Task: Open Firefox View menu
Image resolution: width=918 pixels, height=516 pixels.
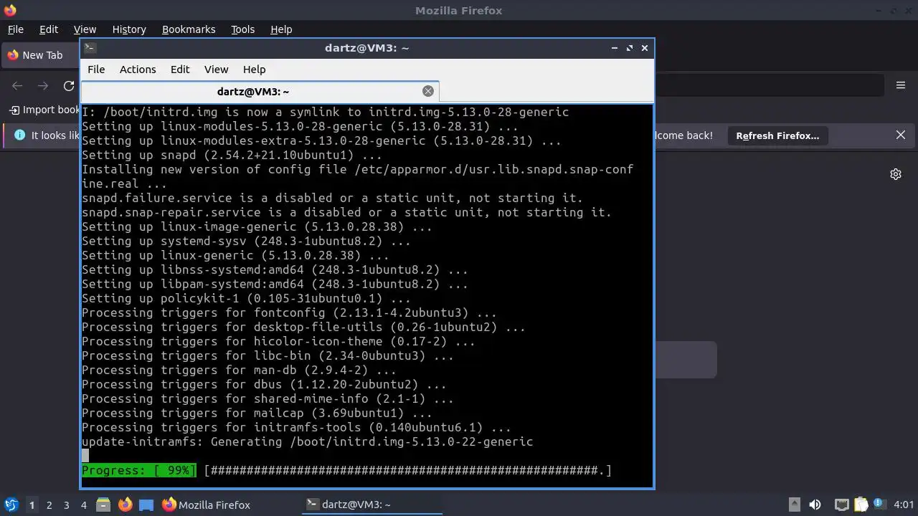Action: pyautogui.click(x=85, y=29)
